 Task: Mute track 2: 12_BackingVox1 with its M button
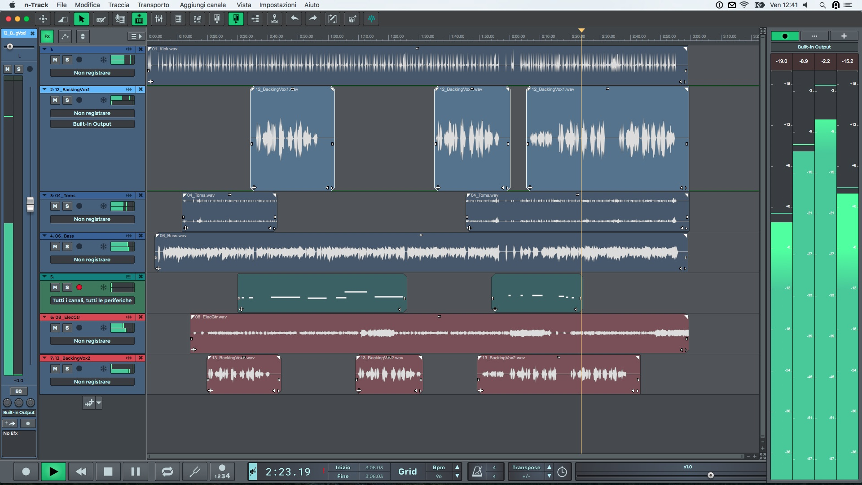point(55,100)
